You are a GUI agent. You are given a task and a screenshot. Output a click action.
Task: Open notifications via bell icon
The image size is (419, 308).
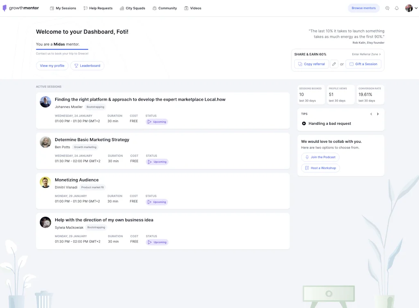[396, 8]
